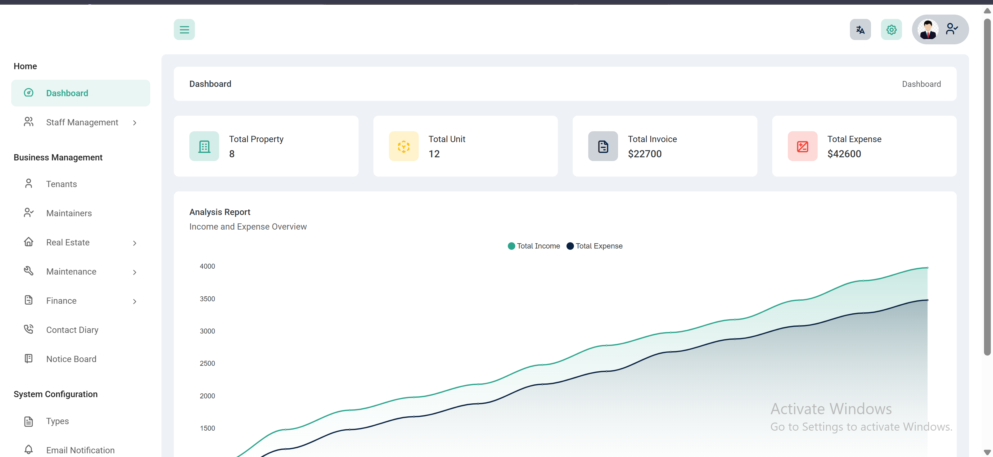
Task: Click the last Total Expense data point on chart
Action: pyautogui.click(x=928, y=300)
